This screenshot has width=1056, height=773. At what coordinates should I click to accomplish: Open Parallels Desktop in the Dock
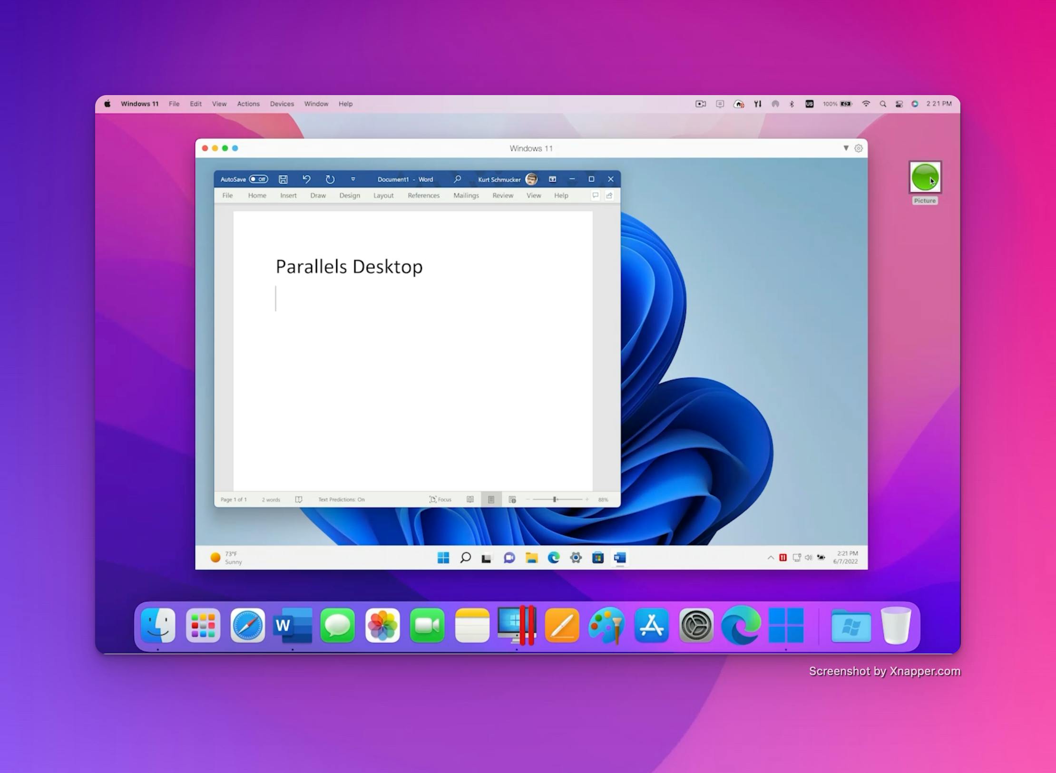[517, 626]
